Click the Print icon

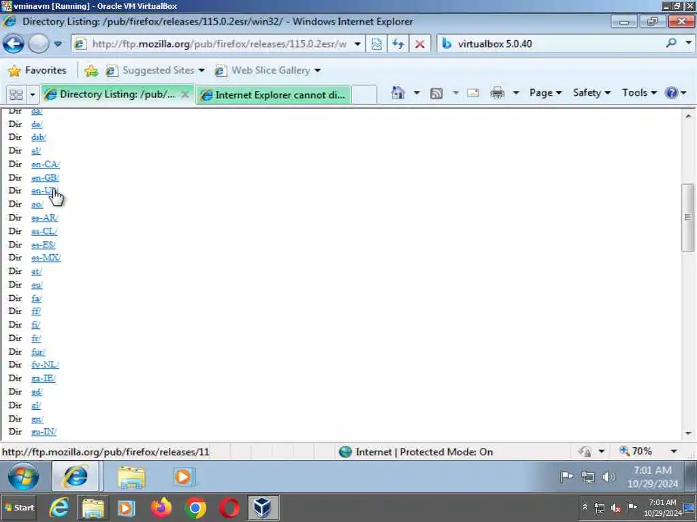click(497, 92)
